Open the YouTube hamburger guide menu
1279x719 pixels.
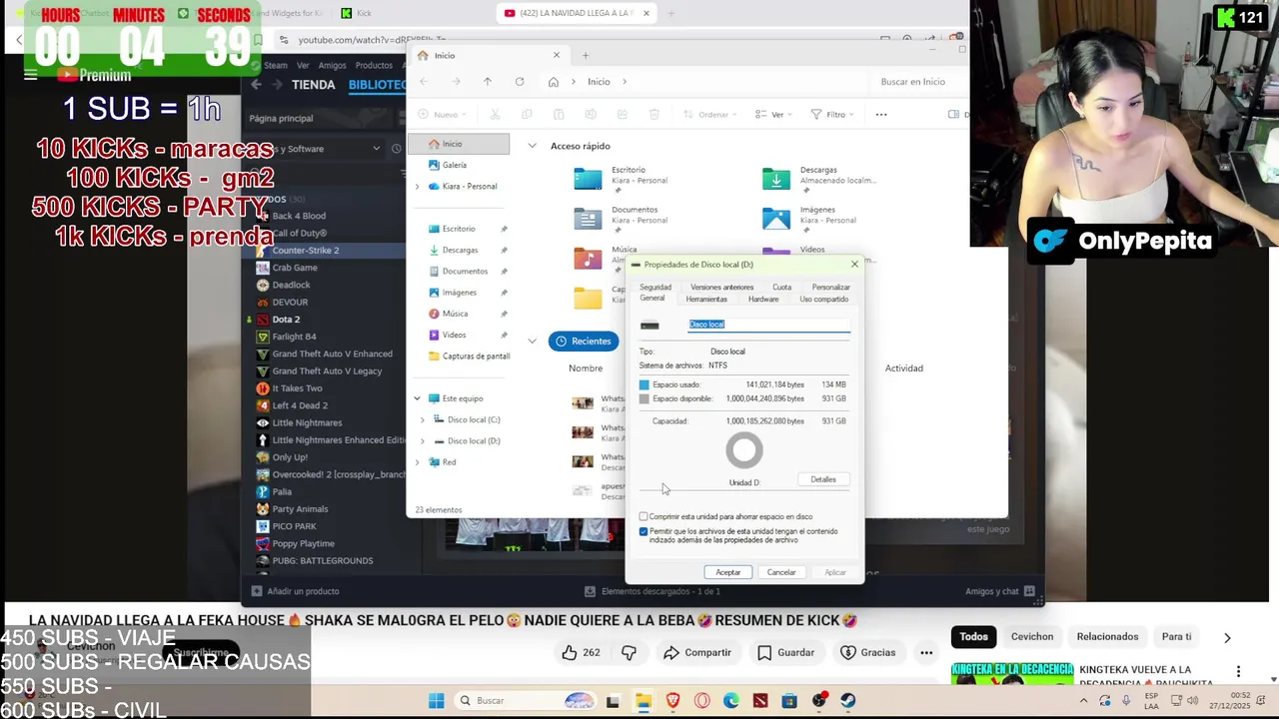coord(30,75)
